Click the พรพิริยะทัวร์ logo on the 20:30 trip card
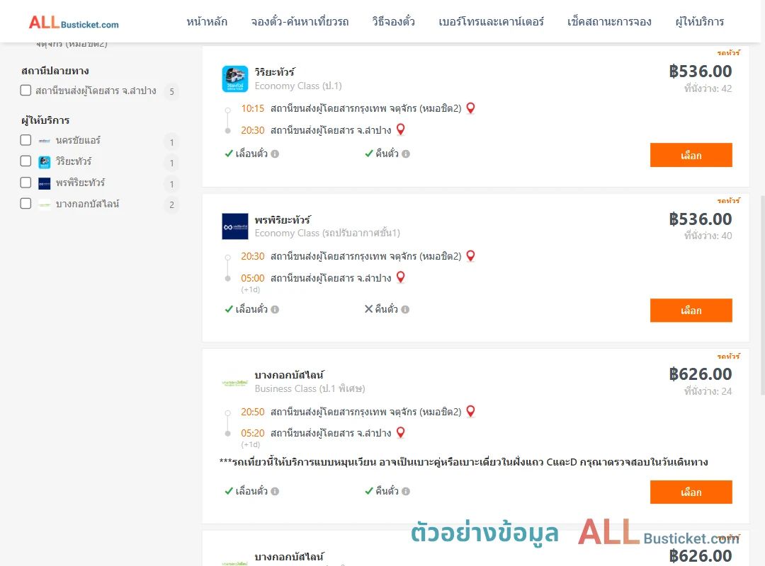 (234, 226)
